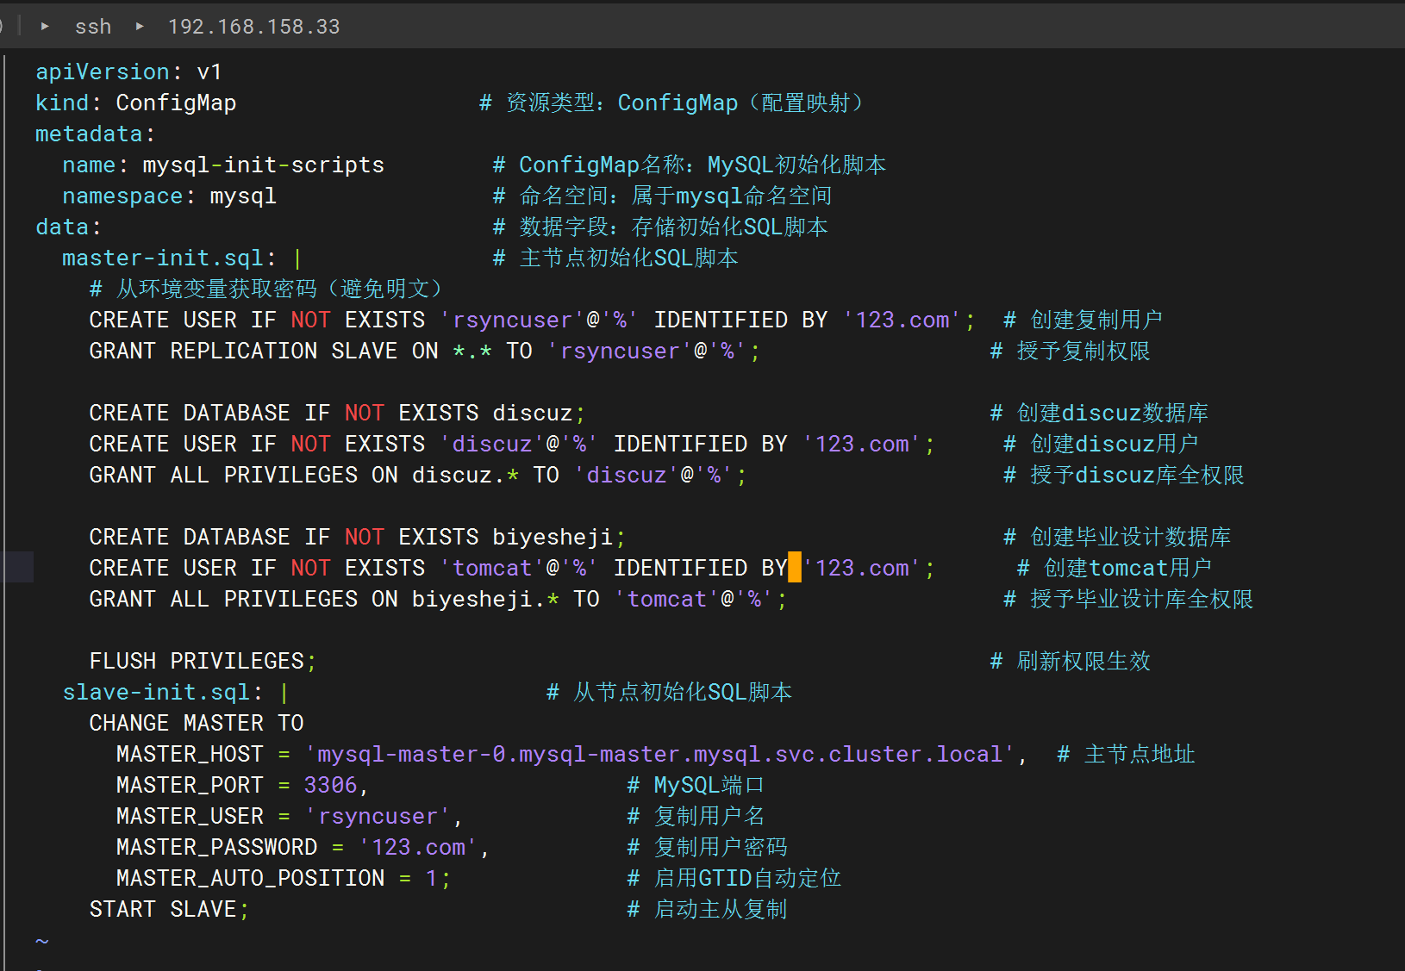Click the 主节点地址 comment
The height and width of the screenshot is (971, 1405).
1126,754
